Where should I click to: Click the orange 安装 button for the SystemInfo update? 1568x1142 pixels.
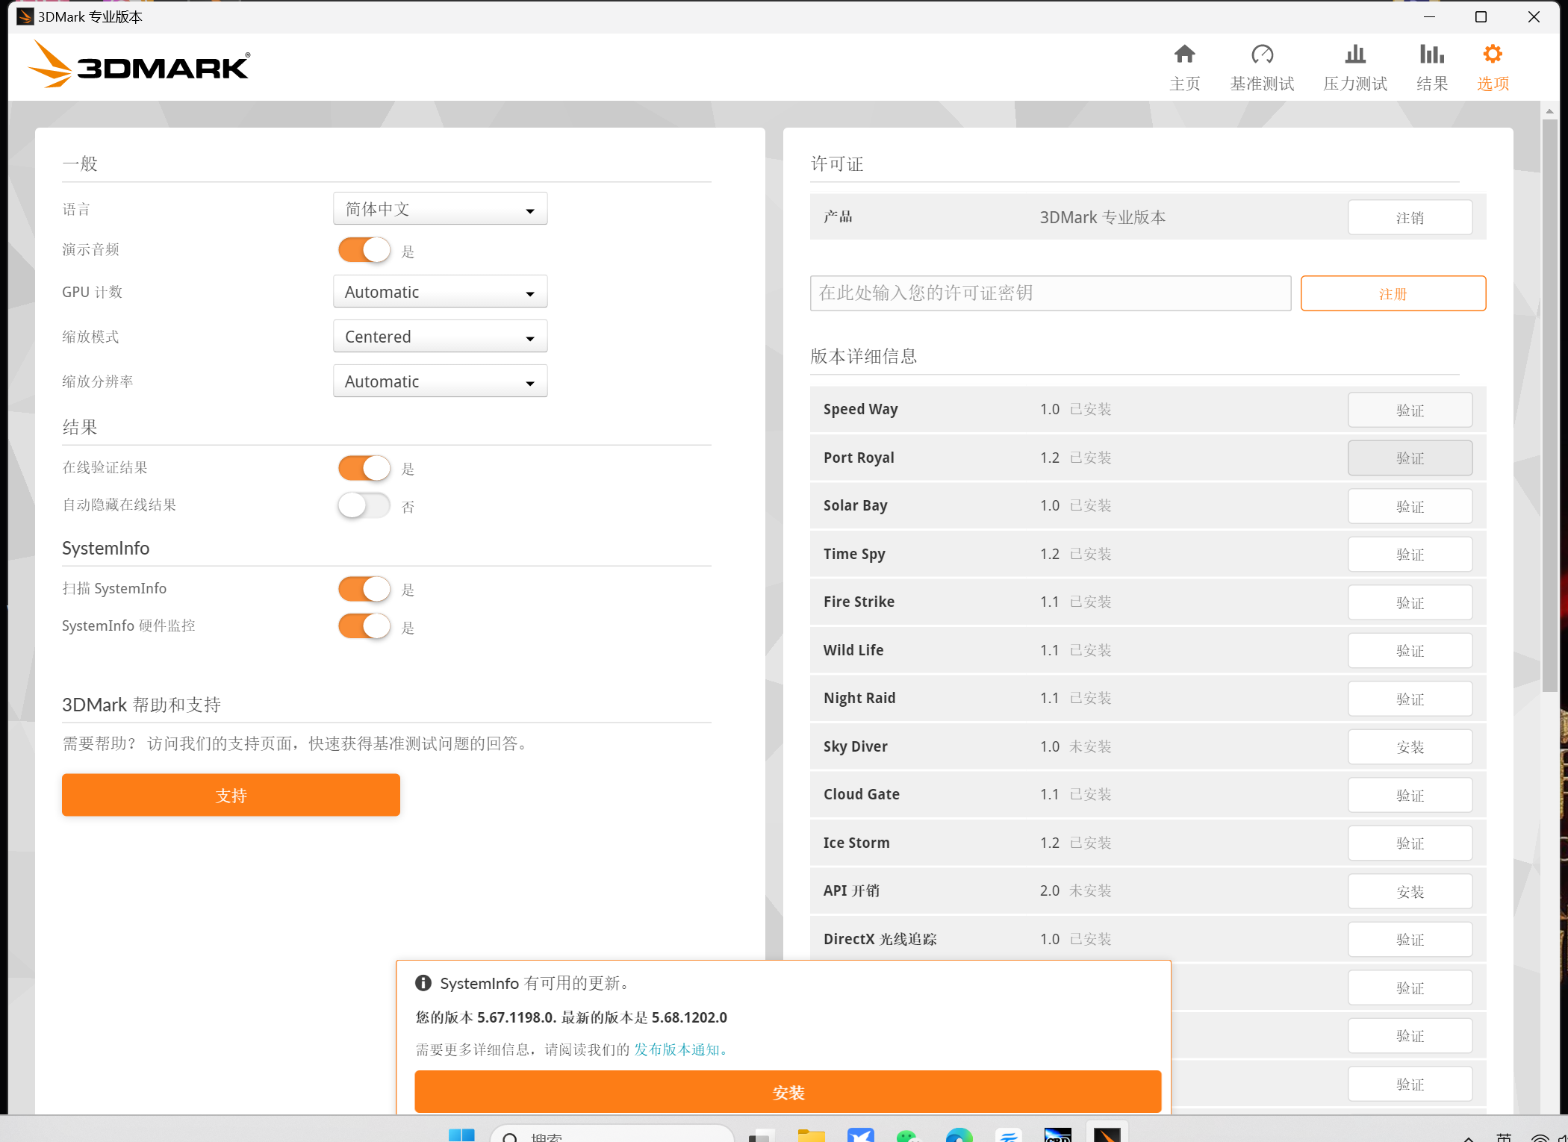788,1092
